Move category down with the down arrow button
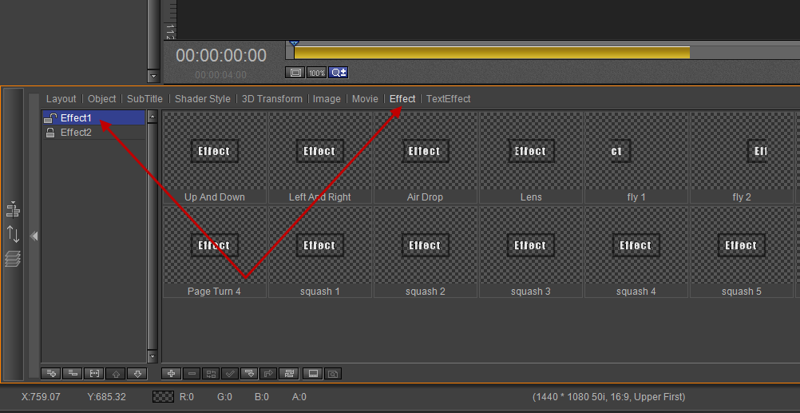This screenshot has width=800, height=413. 137,373
